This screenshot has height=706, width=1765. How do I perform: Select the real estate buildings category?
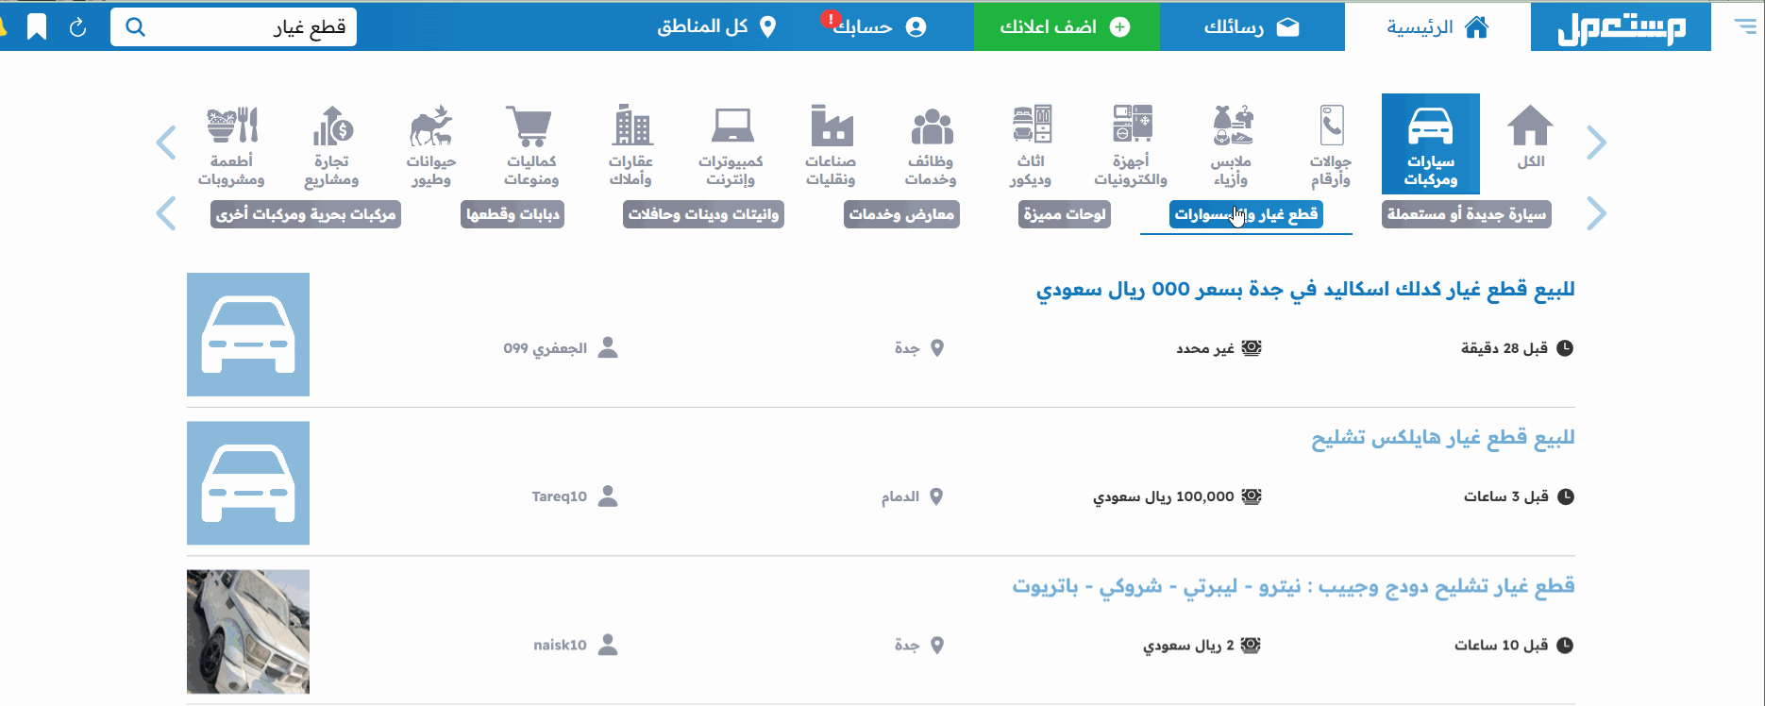(630, 144)
